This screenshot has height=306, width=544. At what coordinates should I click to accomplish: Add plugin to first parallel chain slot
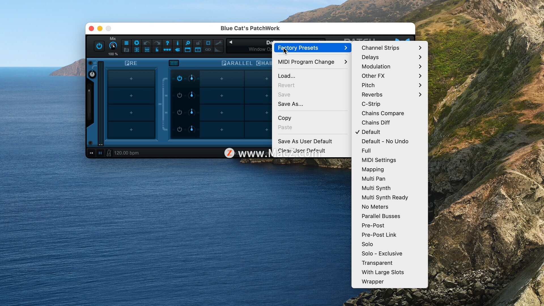click(222, 78)
